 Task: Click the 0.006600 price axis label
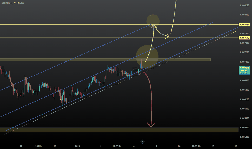[244, 80]
